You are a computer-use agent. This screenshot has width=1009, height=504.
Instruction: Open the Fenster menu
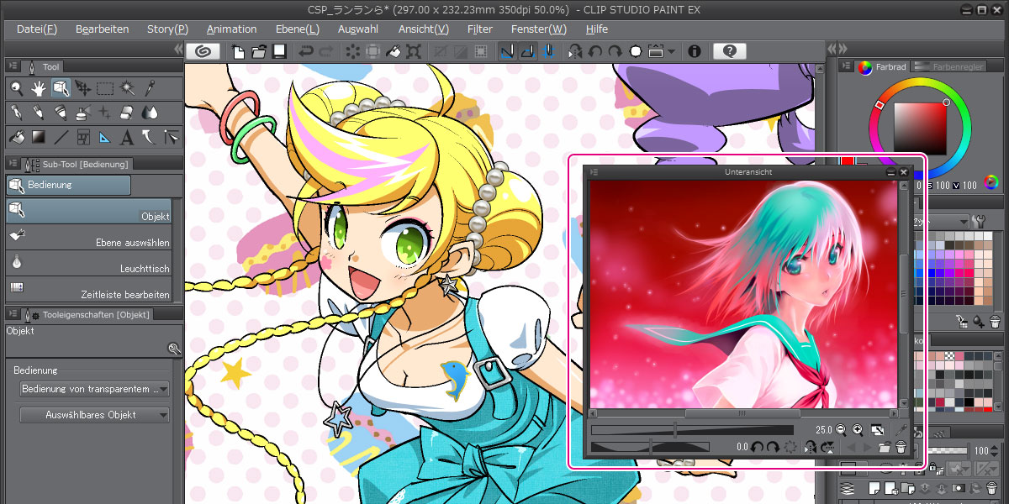click(x=538, y=29)
